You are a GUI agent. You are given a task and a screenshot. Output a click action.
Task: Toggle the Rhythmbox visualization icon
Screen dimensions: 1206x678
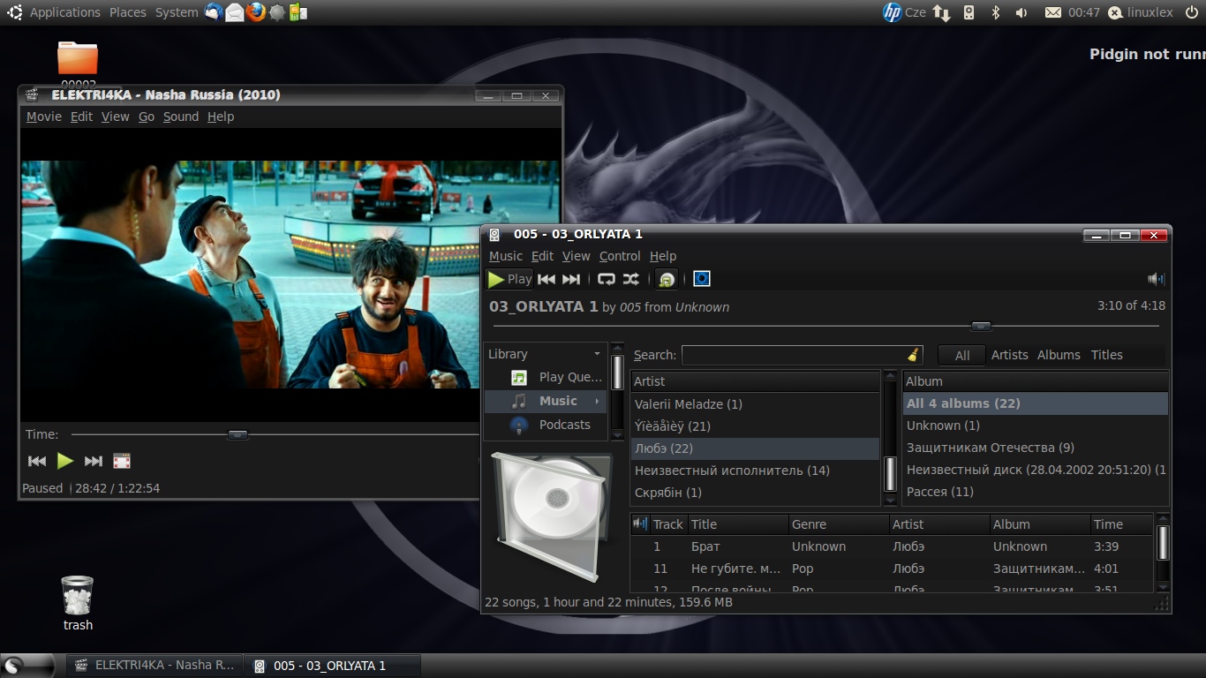[x=702, y=279]
